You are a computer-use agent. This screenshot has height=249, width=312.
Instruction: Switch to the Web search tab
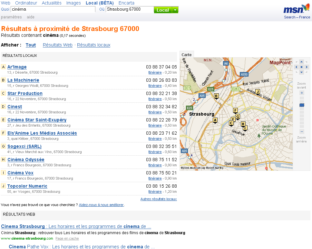click(x=5, y=3)
